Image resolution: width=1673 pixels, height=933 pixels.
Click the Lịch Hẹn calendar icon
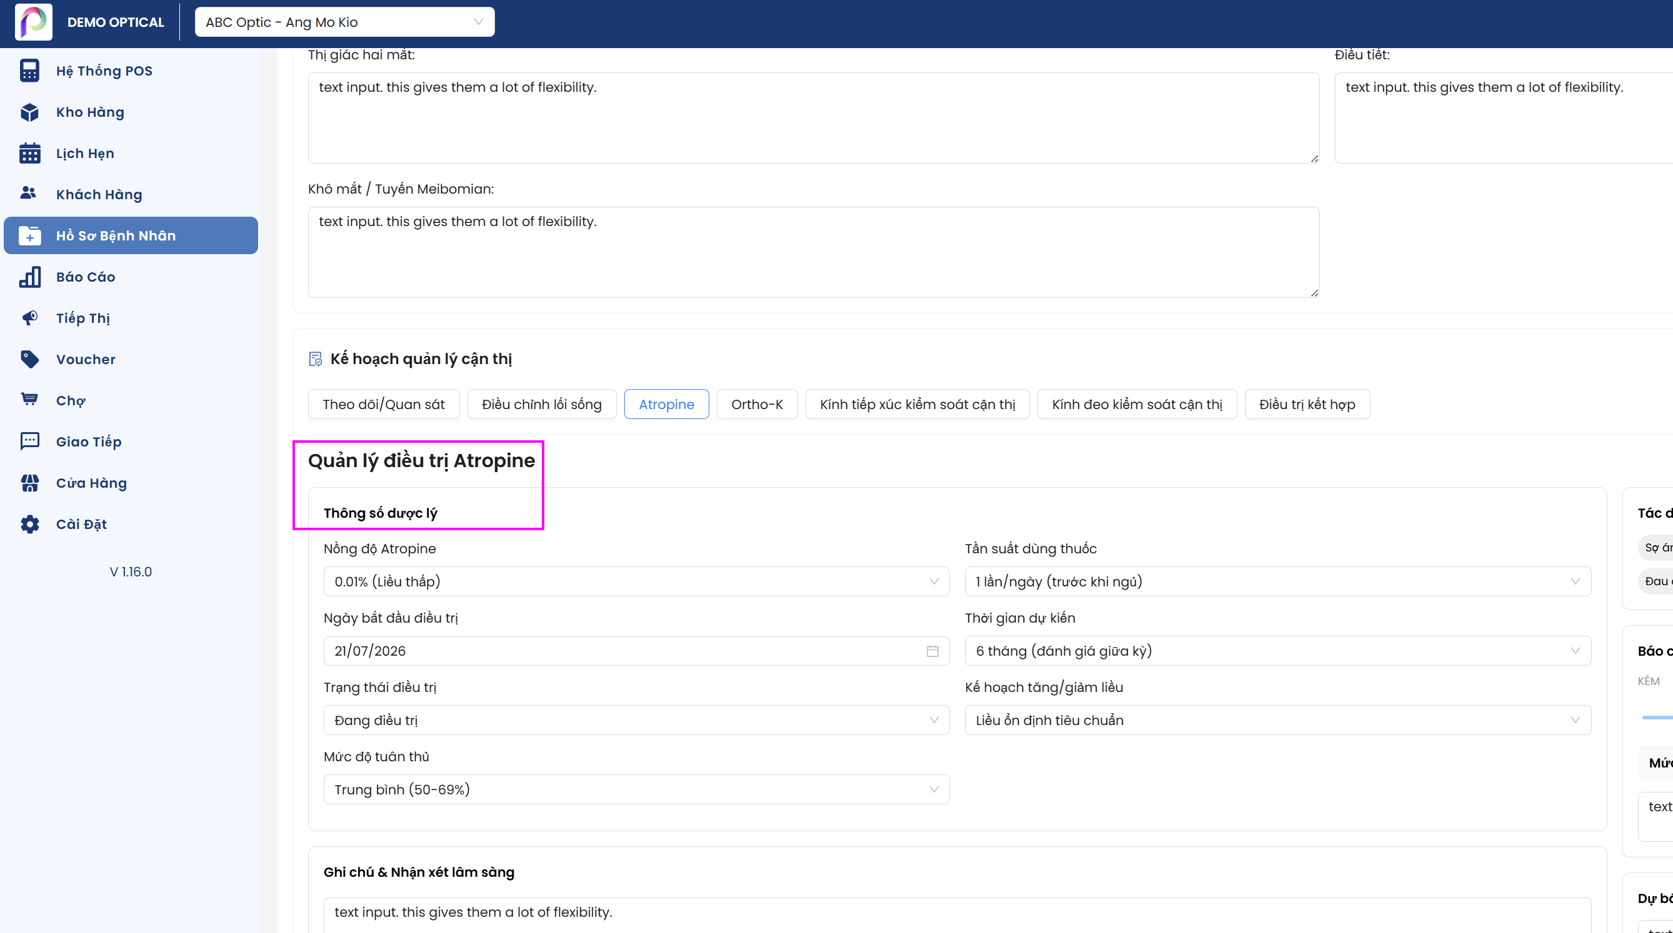coord(29,153)
